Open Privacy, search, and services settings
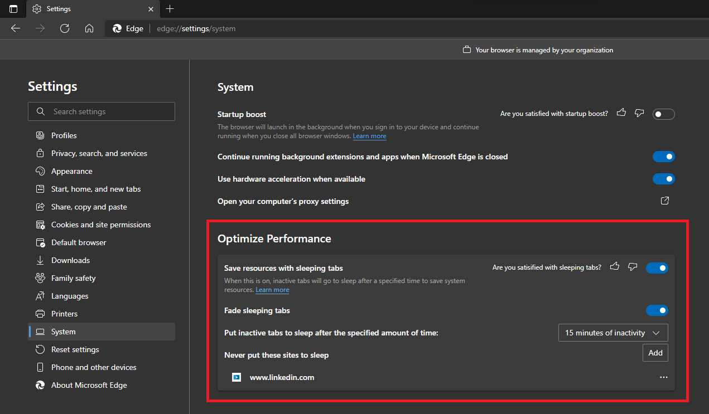The image size is (709, 414). 99,153
